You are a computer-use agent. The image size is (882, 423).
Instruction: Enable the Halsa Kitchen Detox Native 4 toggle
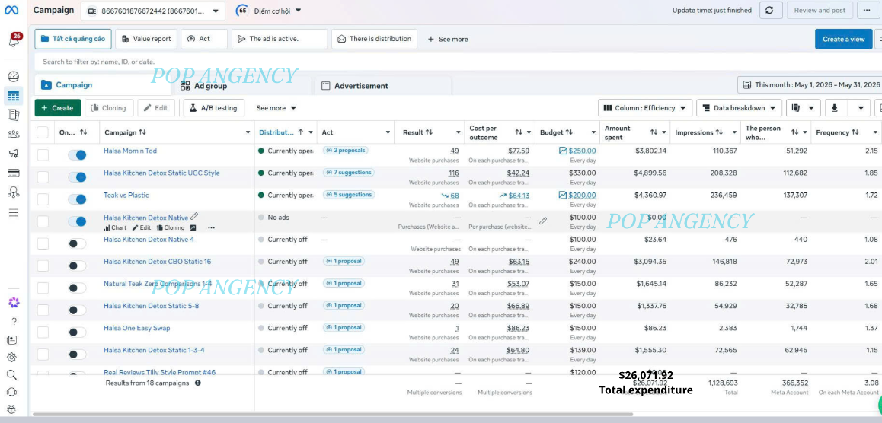[x=77, y=243]
